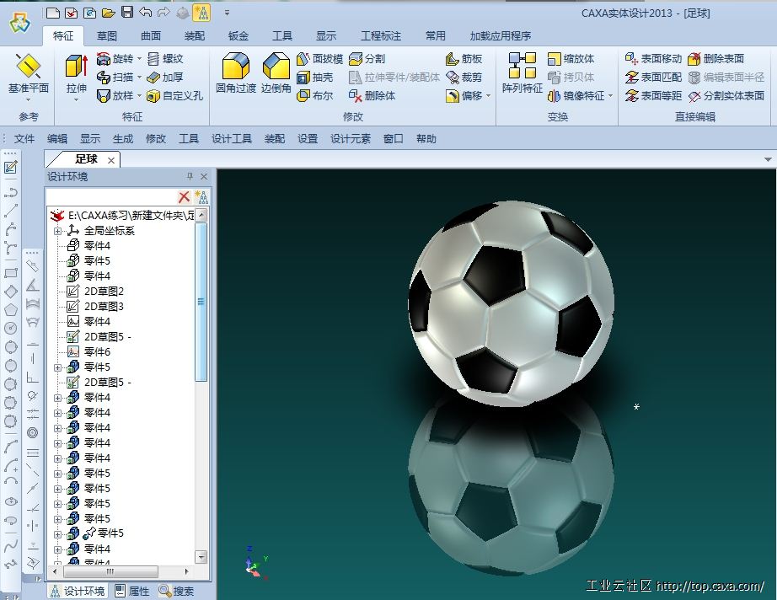Open the 镜像特征 dropdown arrow
The height and width of the screenshot is (600, 777).
point(611,97)
